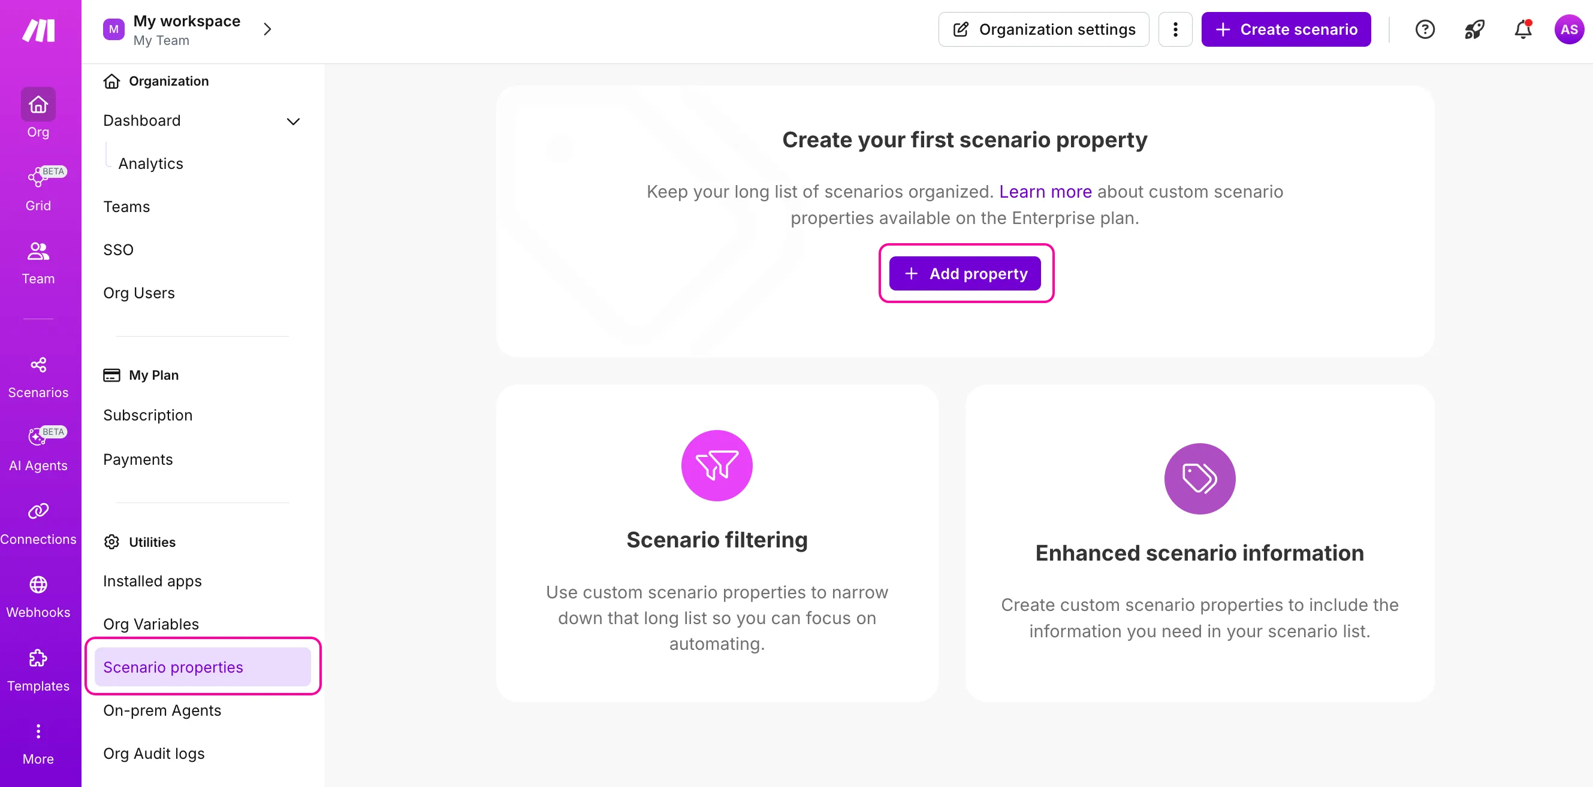
Task: Select Org Variables in Utilities
Action: (x=151, y=623)
